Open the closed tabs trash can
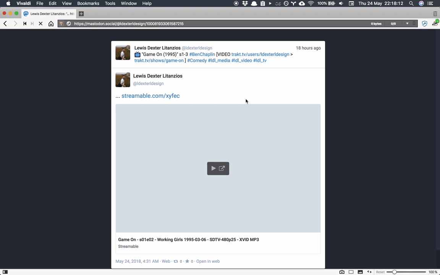This screenshot has height=275, width=440. point(435,14)
